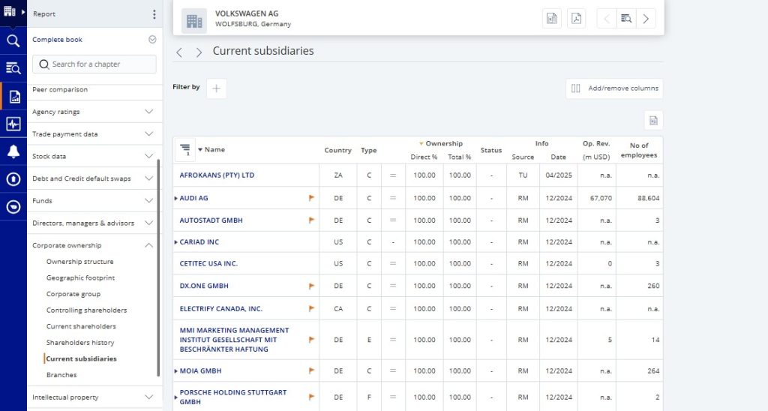Expand the left navigation panel arrow
The image size is (768, 411).
22,11
